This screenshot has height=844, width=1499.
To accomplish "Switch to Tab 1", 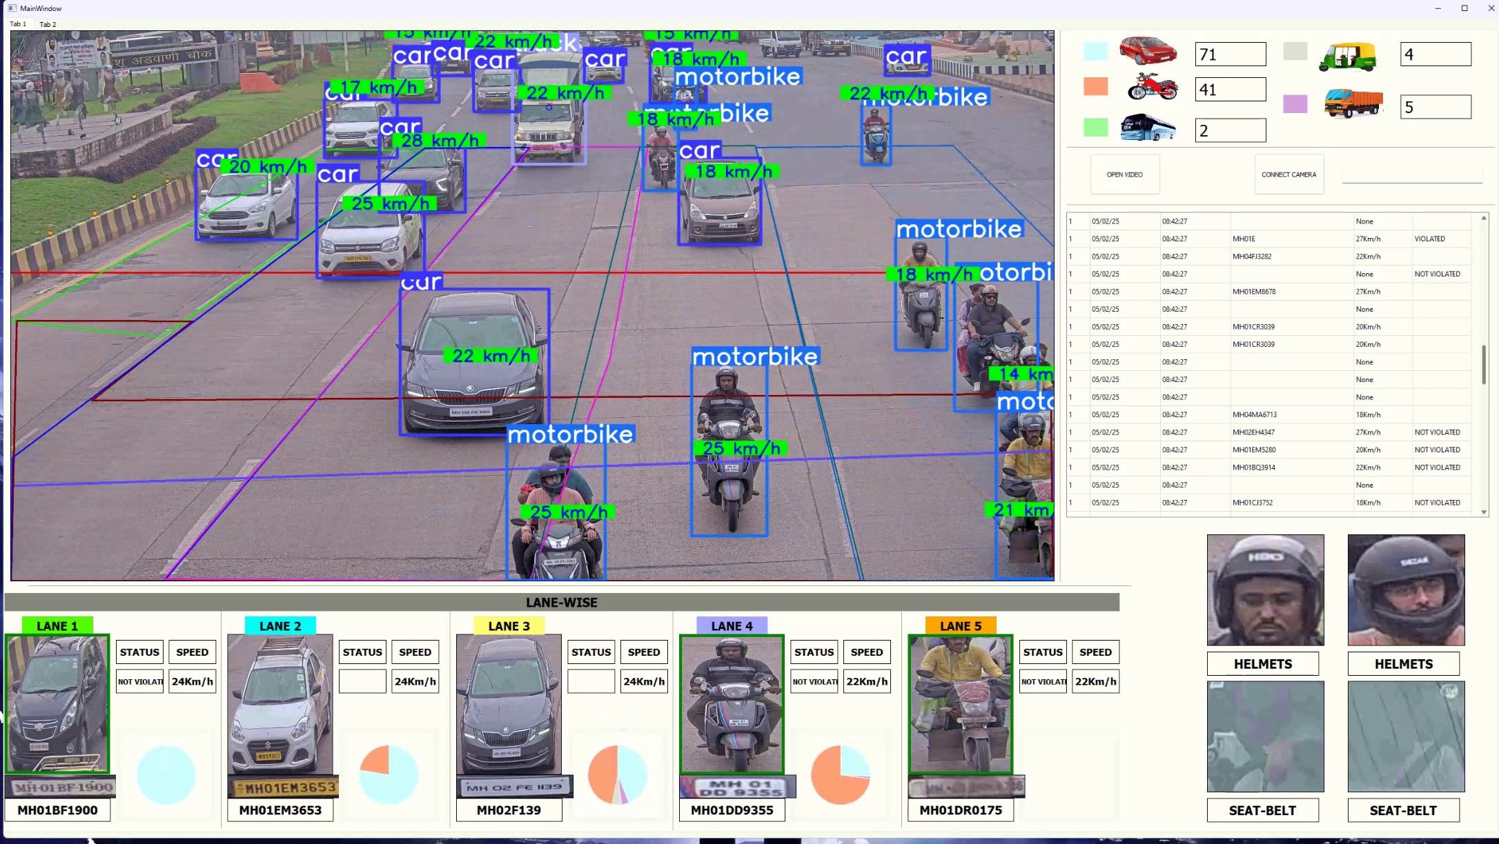I will [18, 24].
